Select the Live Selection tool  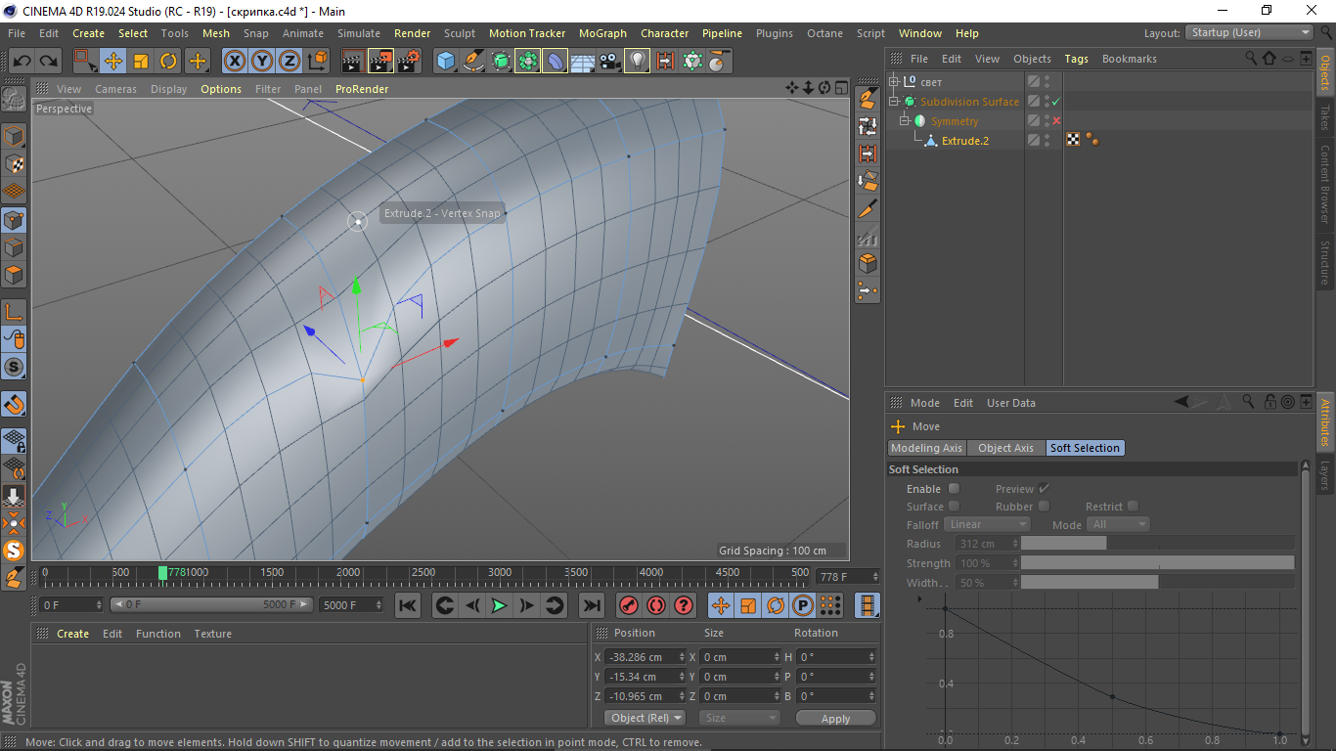(86, 61)
